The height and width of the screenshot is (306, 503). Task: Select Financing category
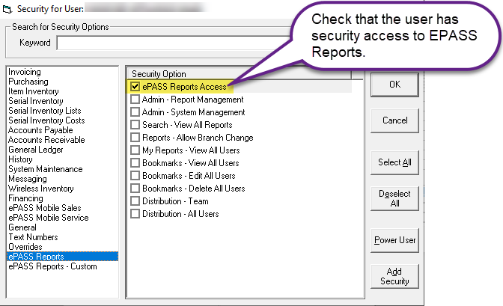tap(25, 198)
